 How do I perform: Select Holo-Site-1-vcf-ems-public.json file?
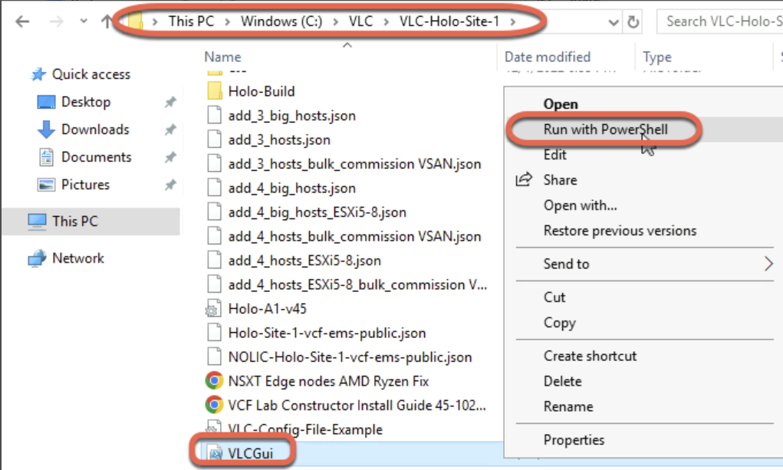327,334
